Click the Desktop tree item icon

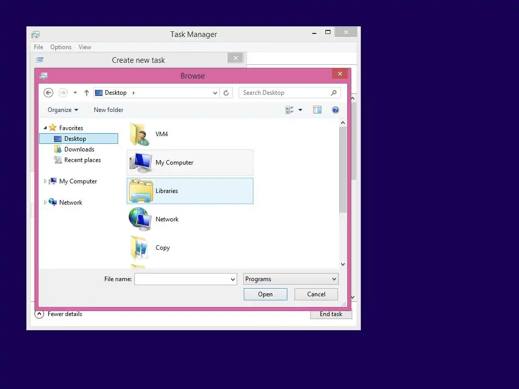pos(58,139)
